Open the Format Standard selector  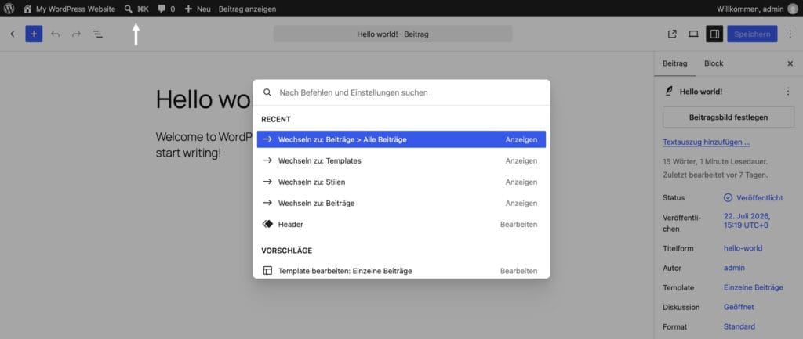click(739, 326)
